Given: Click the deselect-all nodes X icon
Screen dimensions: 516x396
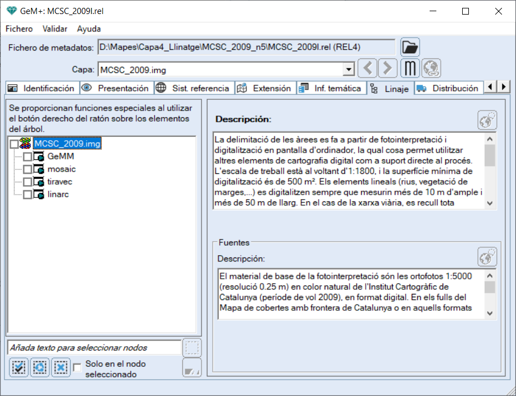Looking at the screenshot, I should (61, 367).
